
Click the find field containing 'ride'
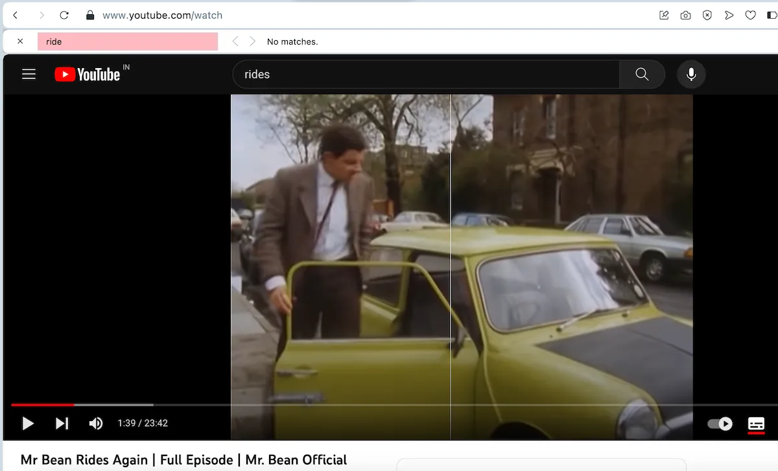128,41
